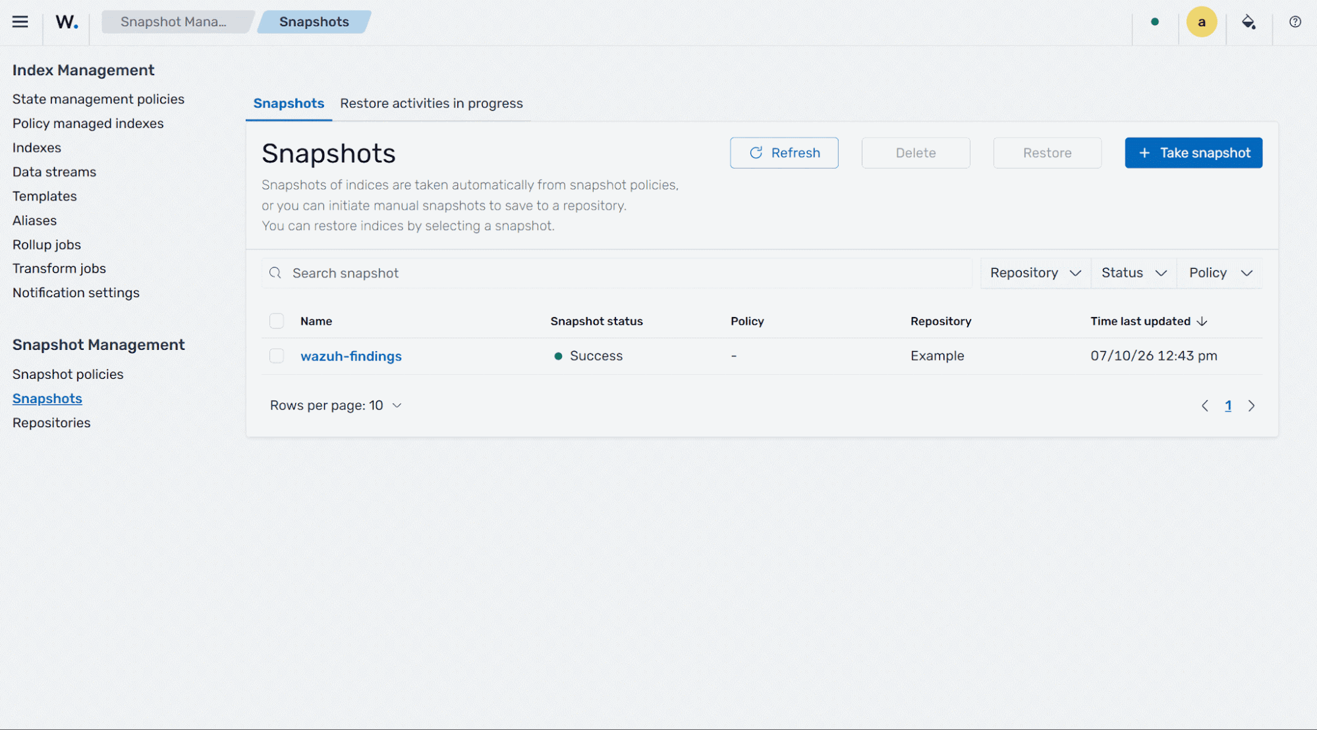1317x730 pixels.
Task: Expand the Status filter dropdown
Action: point(1134,273)
